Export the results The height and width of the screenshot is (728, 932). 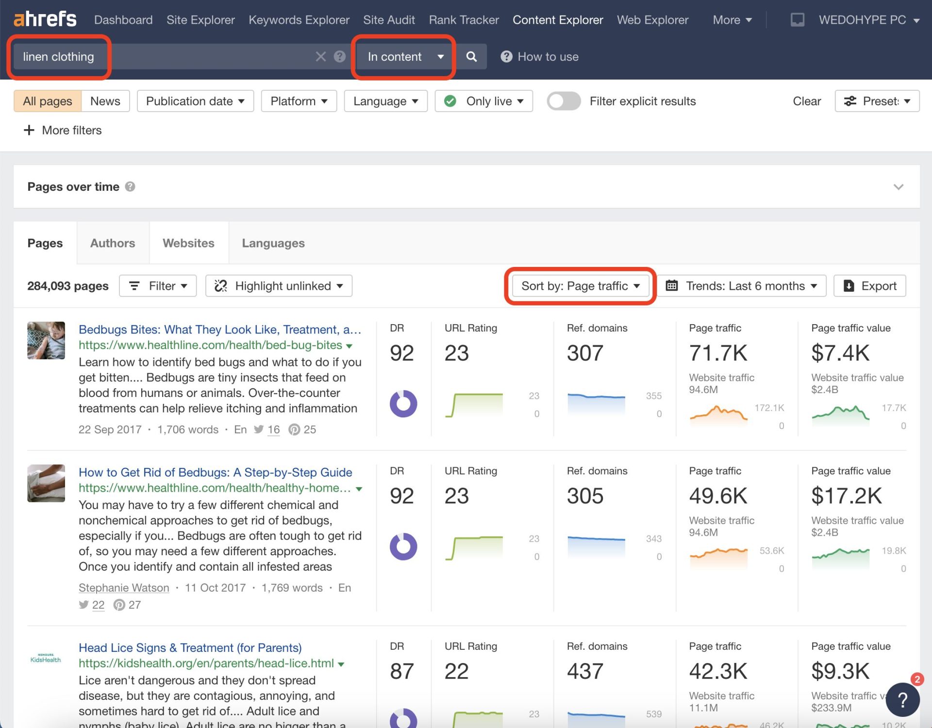[870, 286]
